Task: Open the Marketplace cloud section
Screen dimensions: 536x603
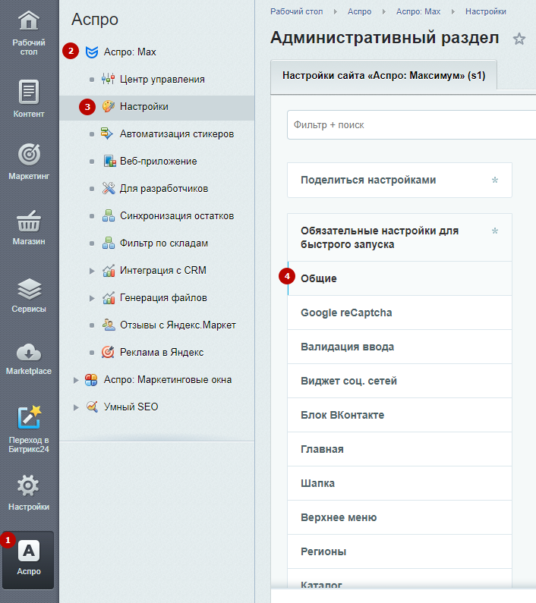Action: 29,360
